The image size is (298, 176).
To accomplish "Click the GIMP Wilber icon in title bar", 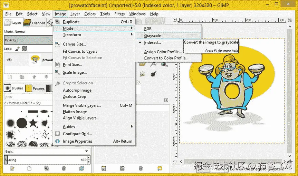I will click(6, 5).
